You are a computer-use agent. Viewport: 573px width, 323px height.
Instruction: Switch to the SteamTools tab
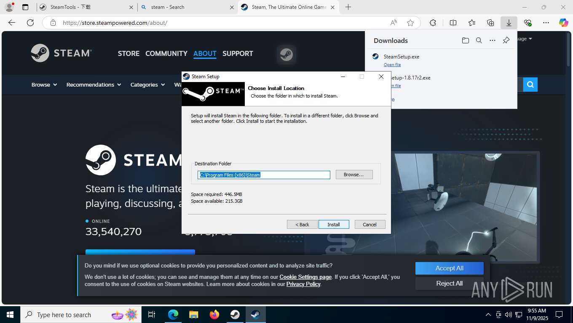click(86, 7)
